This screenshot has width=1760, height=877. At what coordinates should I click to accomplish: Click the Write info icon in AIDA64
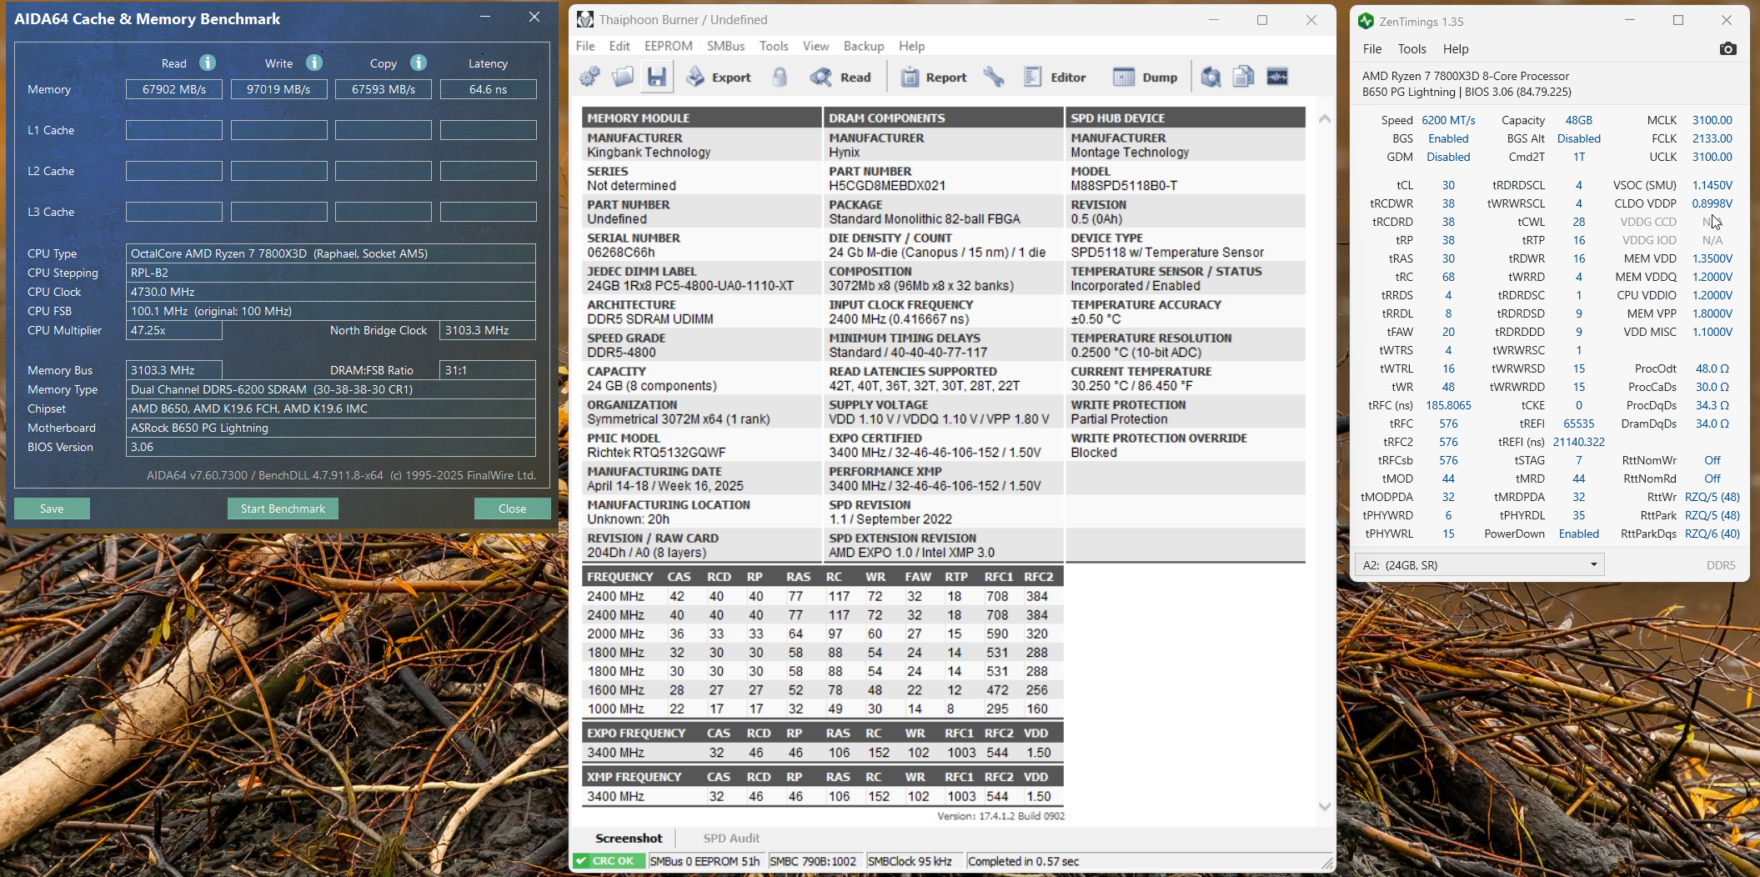[313, 63]
